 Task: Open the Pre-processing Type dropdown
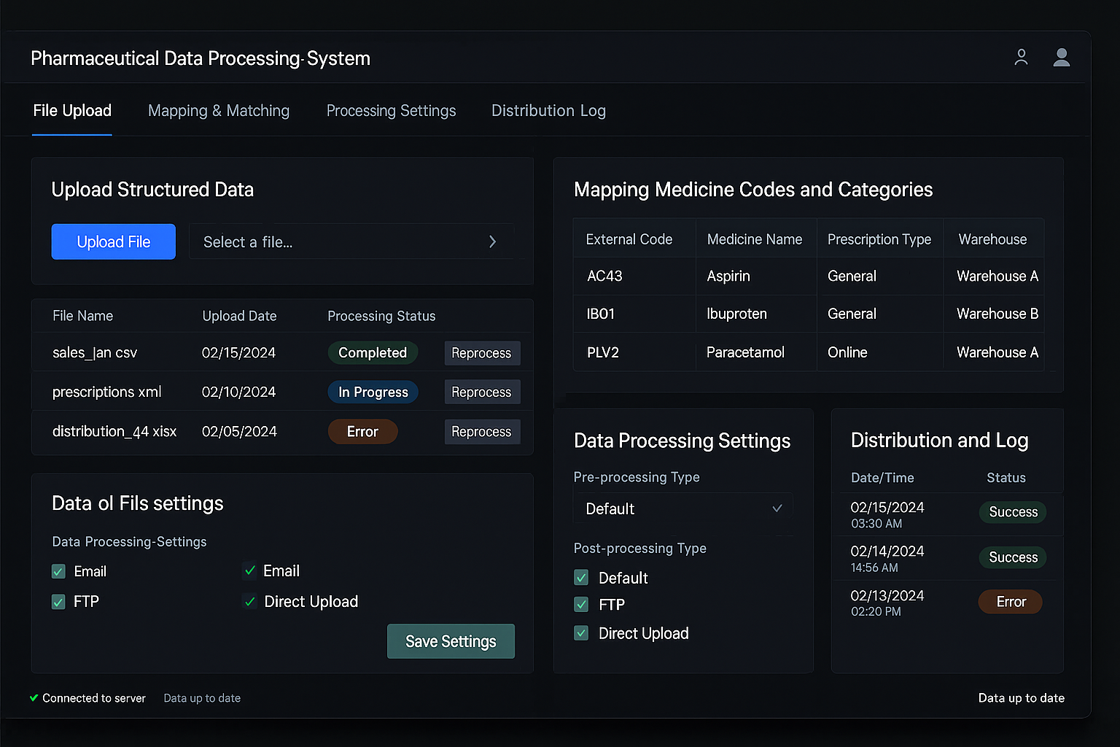[682, 508]
